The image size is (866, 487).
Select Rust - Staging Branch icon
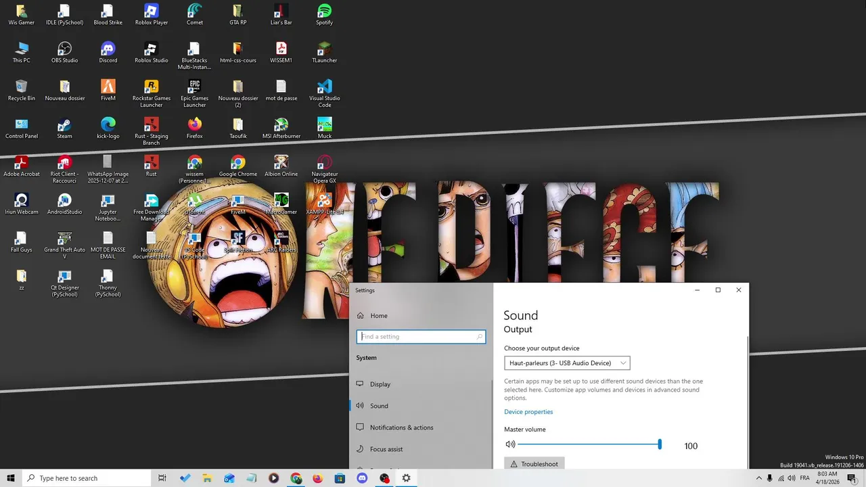[151, 132]
